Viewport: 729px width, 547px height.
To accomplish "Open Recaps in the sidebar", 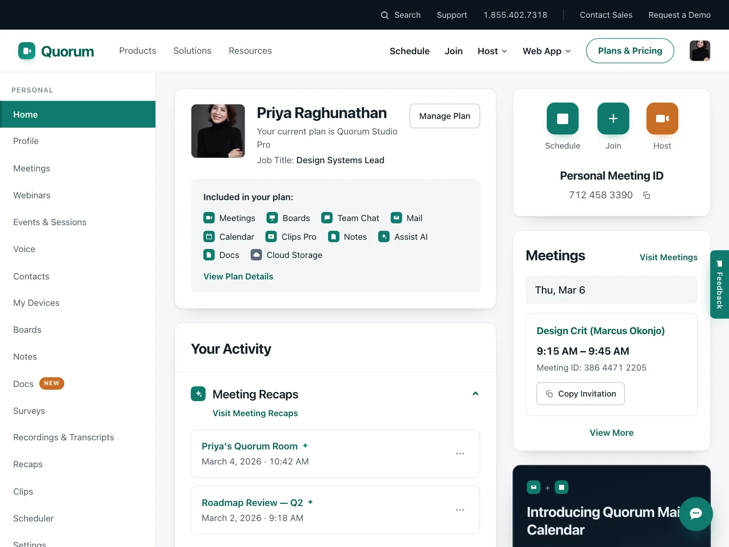I will coord(78,464).
